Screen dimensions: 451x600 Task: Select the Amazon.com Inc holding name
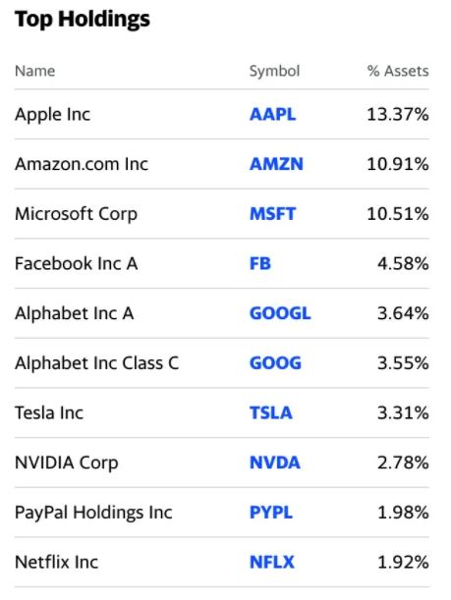point(82,164)
